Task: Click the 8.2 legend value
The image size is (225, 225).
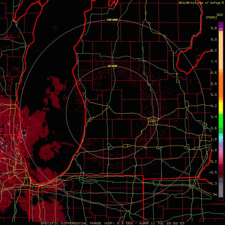Action: coord(214,50)
